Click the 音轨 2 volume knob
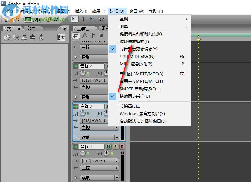The image size is (251, 182). 83,73
